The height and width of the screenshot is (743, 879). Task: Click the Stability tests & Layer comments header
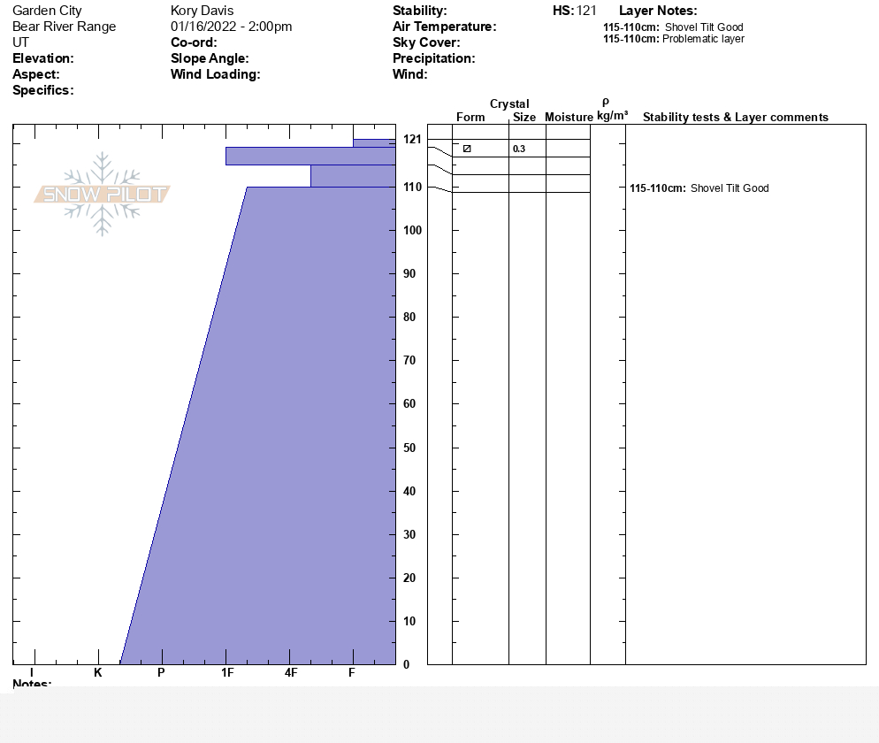[x=736, y=117]
